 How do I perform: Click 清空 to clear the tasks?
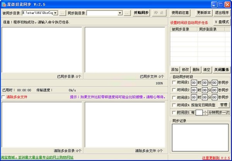pos(207,70)
